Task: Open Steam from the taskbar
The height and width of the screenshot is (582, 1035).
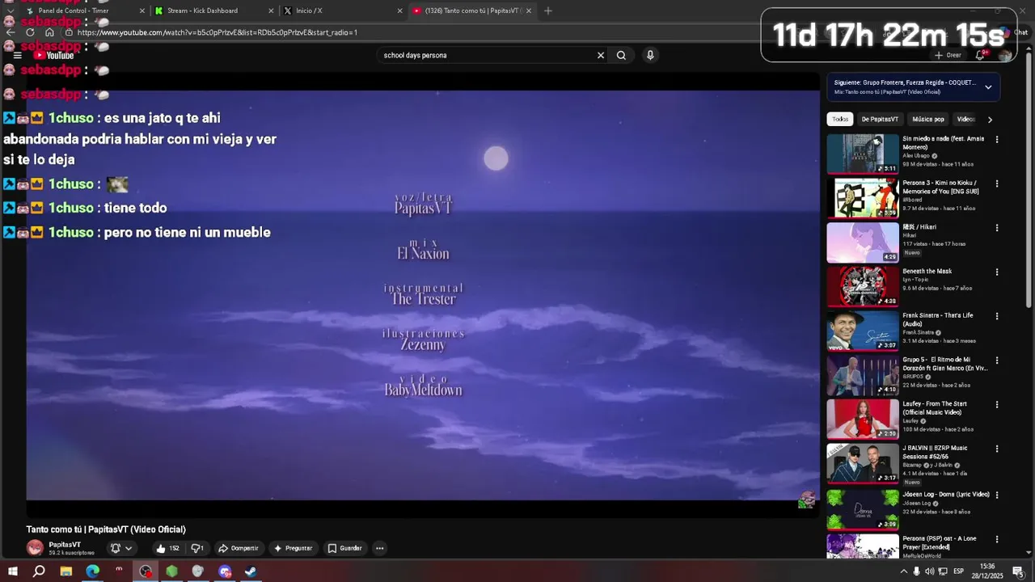Action: pyautogui.click(x=251, y=571)
